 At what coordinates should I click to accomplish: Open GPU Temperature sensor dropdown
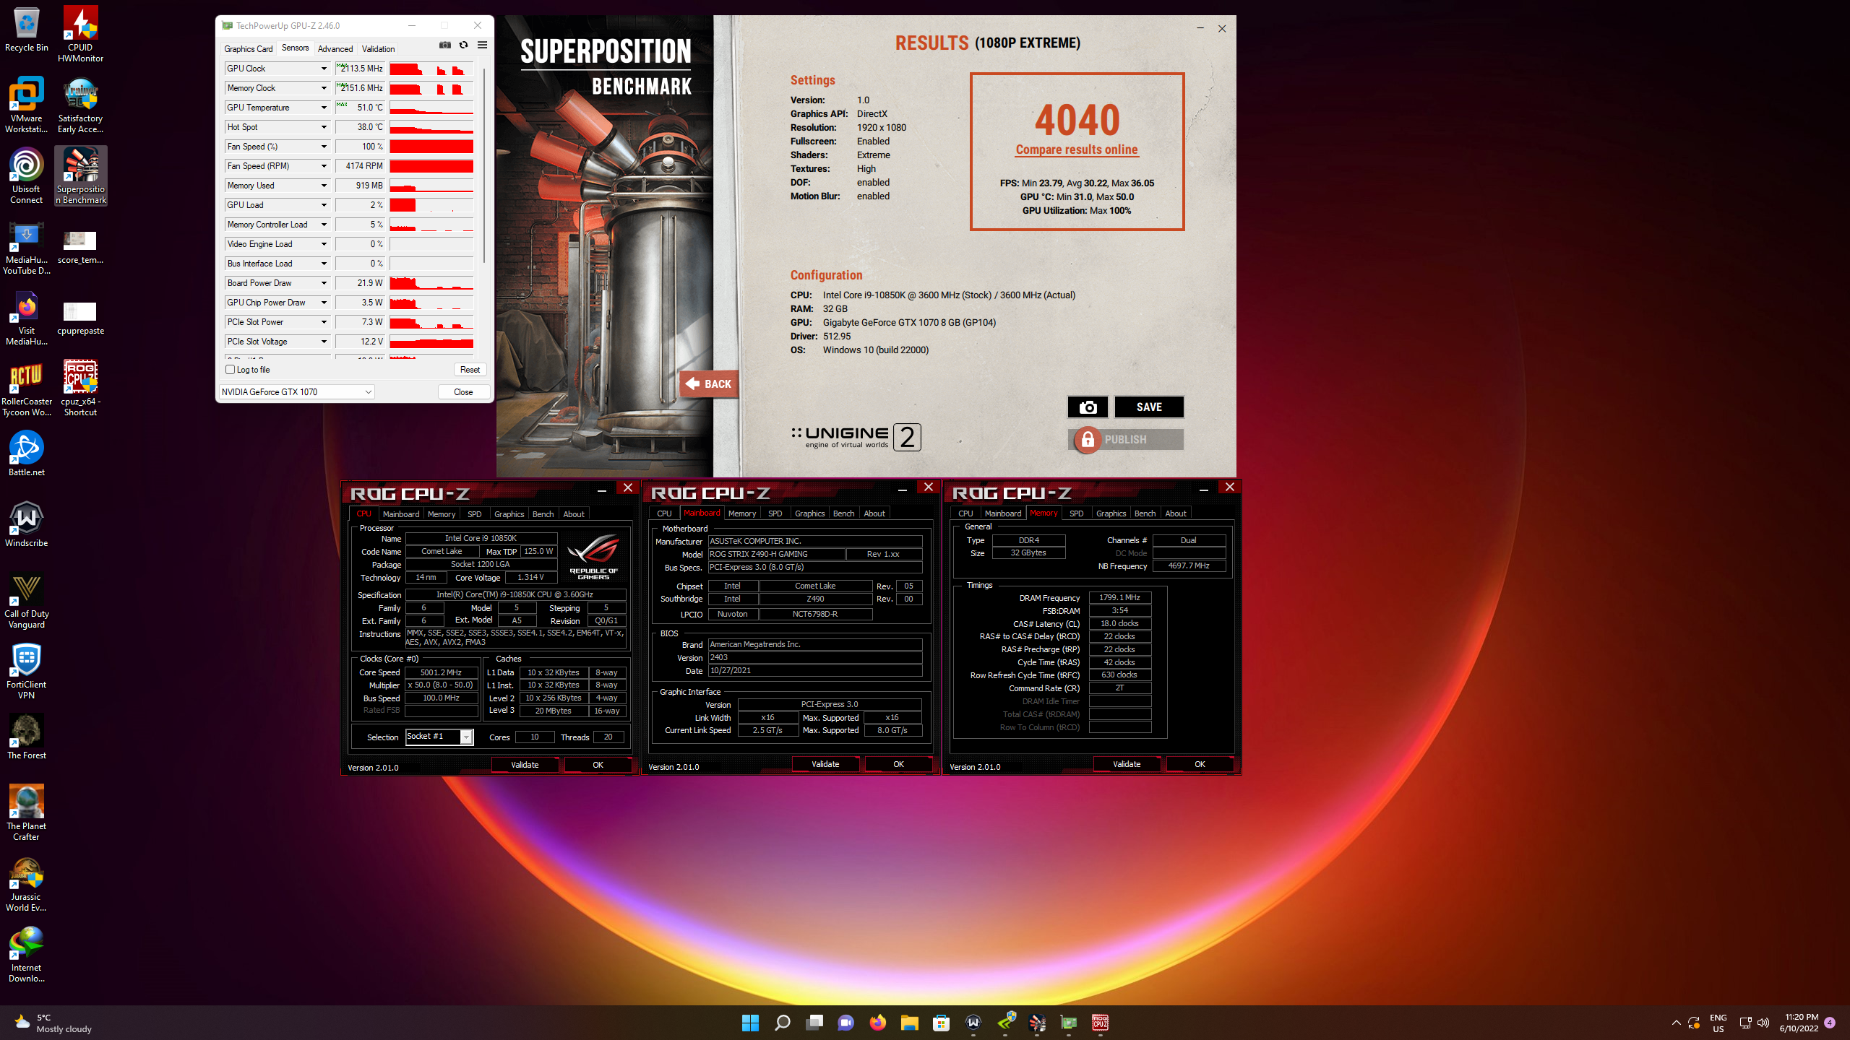pos(324,108)
